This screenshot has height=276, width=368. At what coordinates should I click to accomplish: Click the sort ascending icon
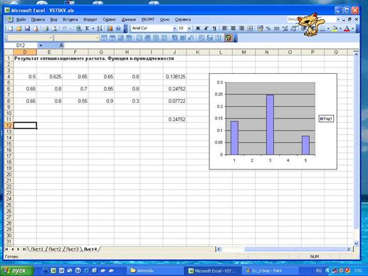[100, 28]
